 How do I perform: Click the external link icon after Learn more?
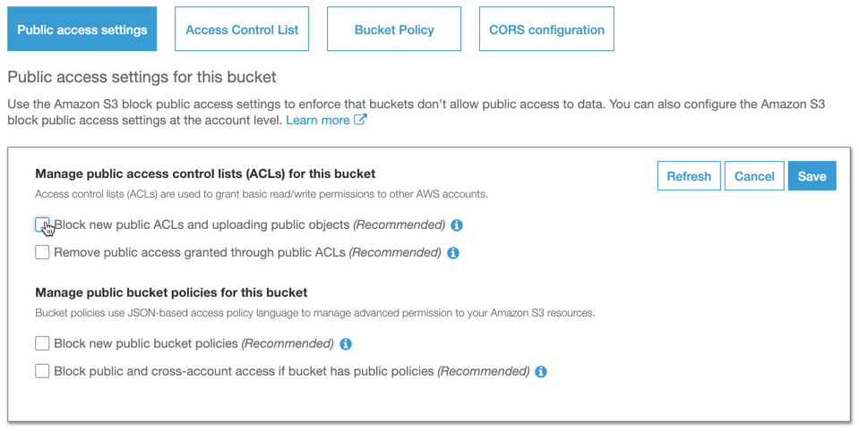click(x=360, y=120)
